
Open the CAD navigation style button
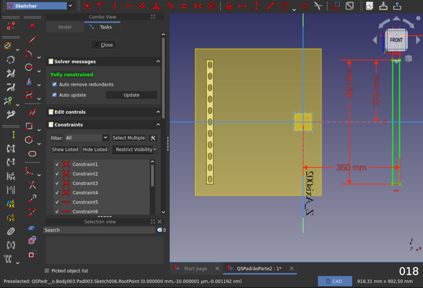tap(335, 281)
